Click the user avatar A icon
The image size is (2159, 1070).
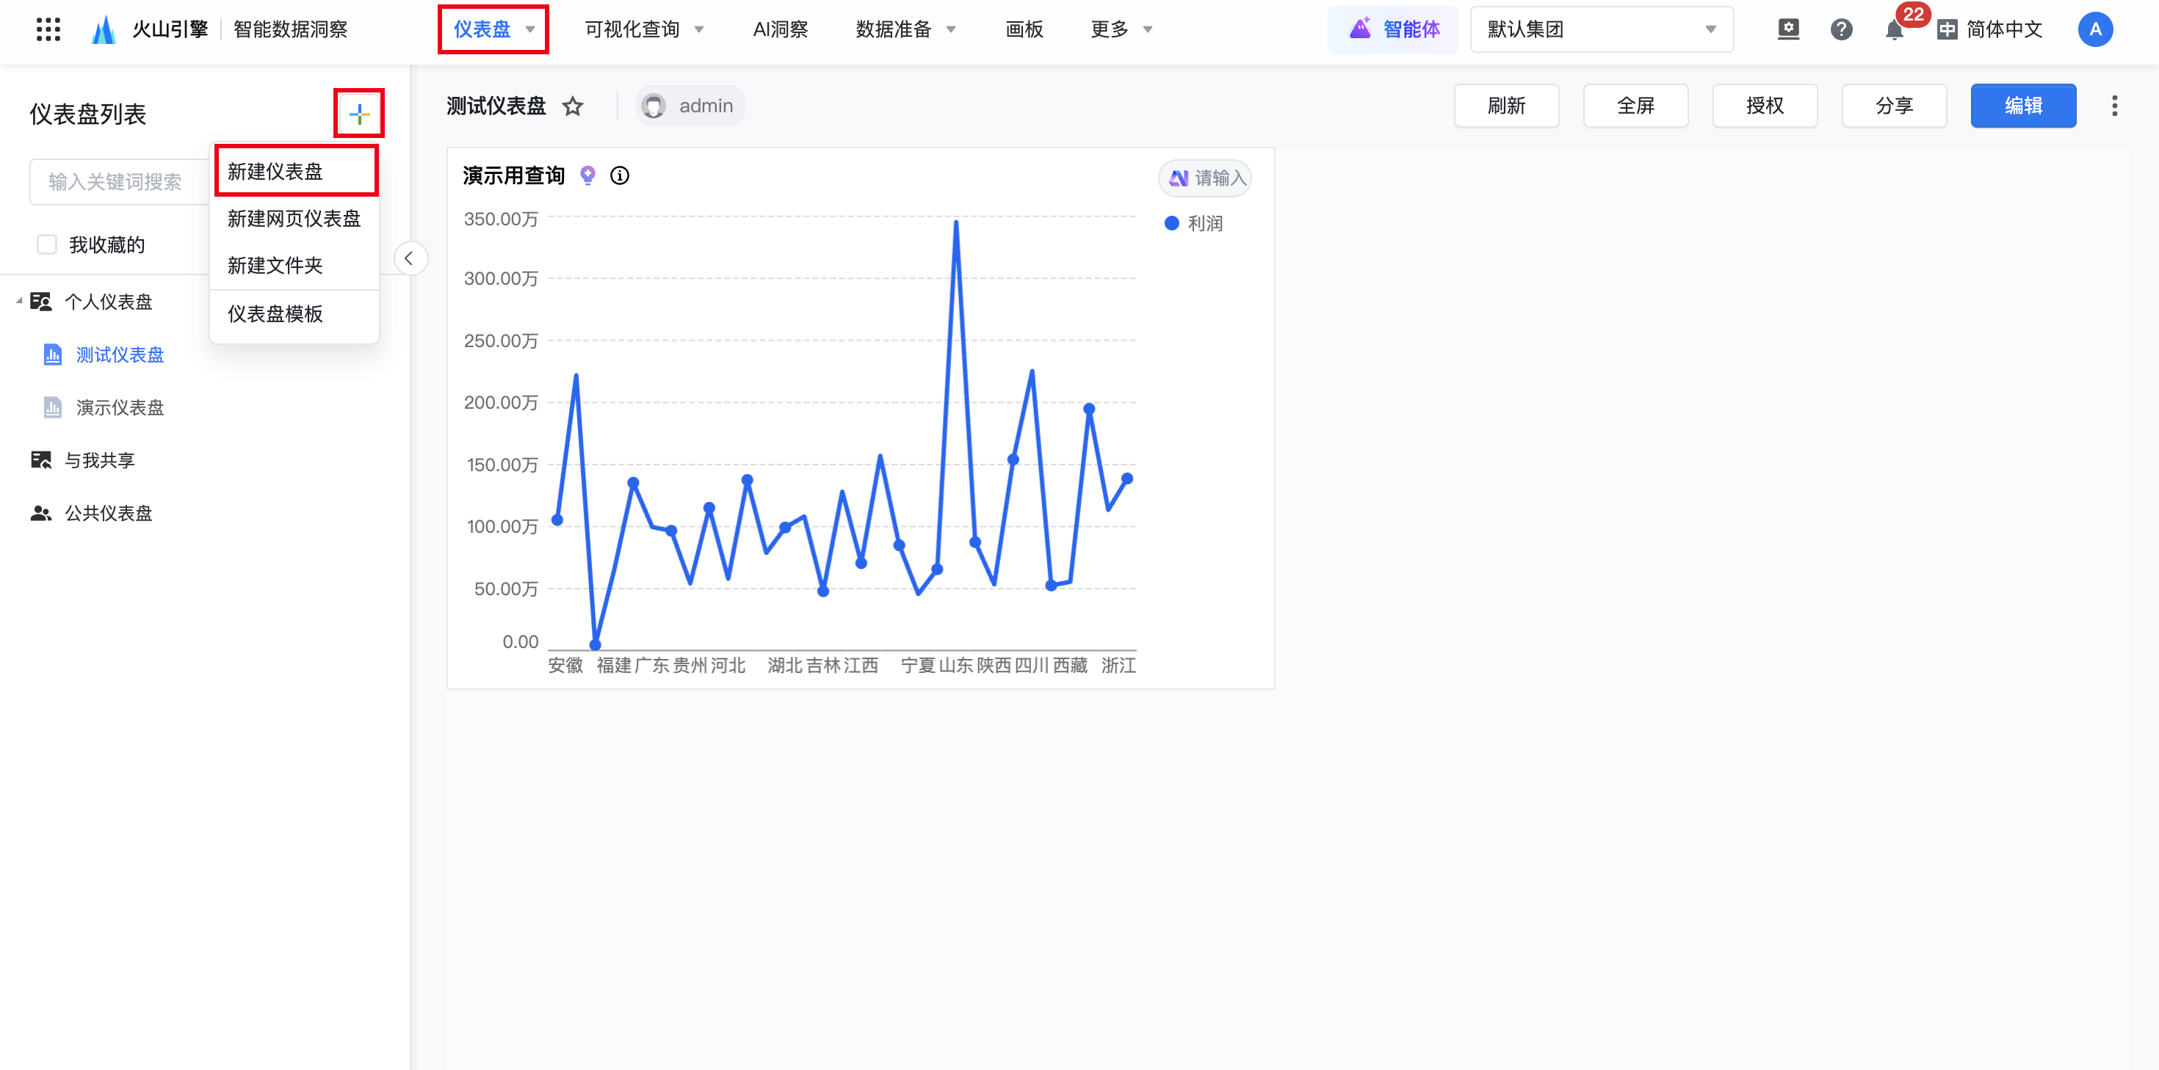2094,30
